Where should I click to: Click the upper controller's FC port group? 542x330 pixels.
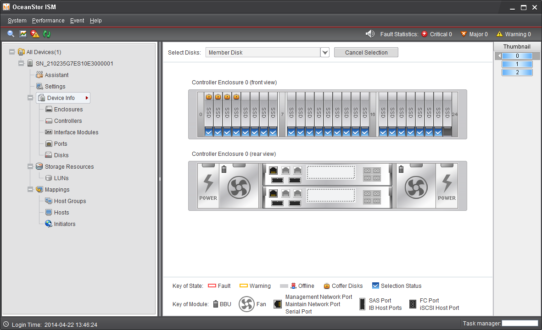point(372,174)
